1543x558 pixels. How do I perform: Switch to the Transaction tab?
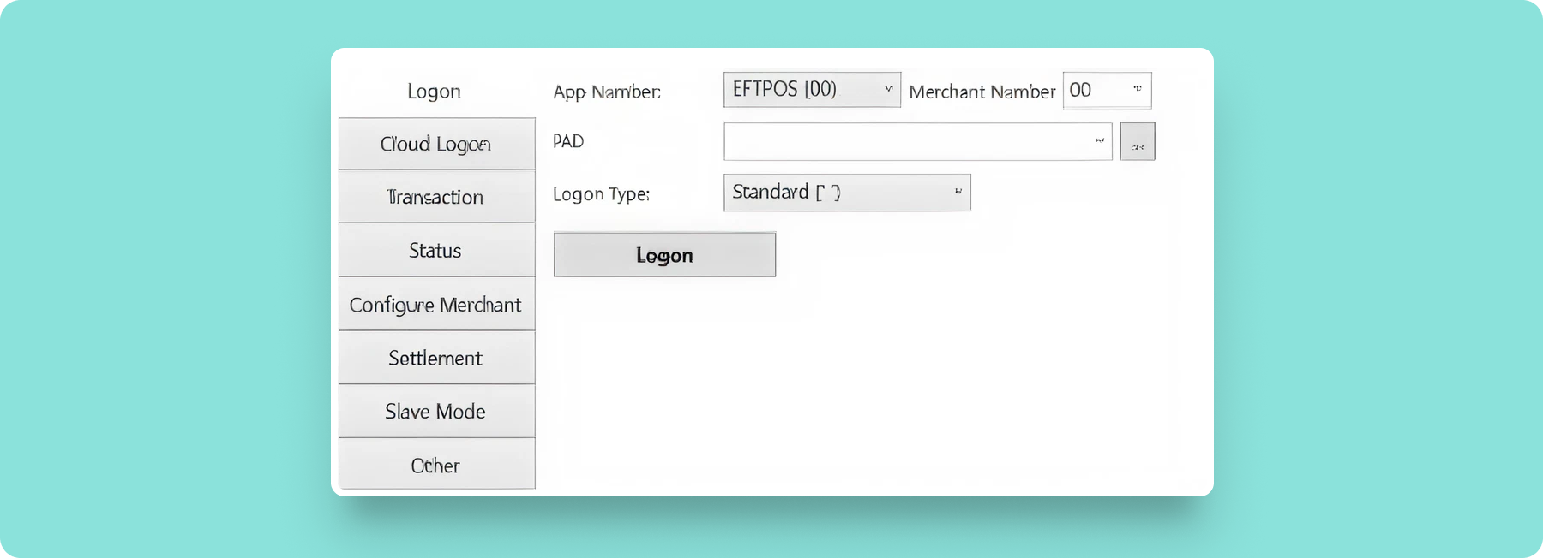pos(436,197)
